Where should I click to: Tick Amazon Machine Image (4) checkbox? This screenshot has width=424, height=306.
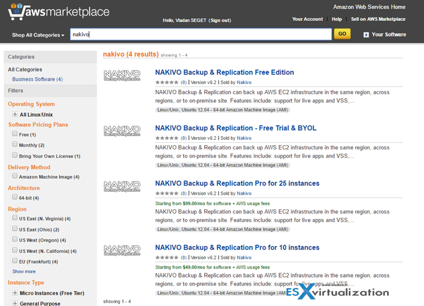pyautogui.click(x=15, y=176)
